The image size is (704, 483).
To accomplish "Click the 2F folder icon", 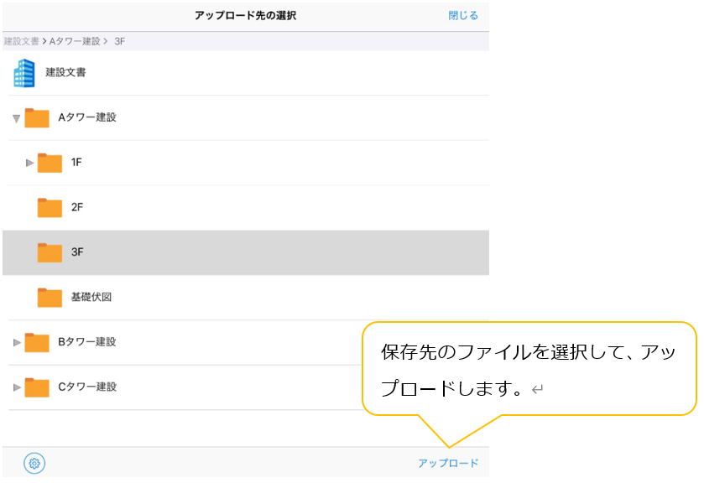I will (x=50, y=207).
